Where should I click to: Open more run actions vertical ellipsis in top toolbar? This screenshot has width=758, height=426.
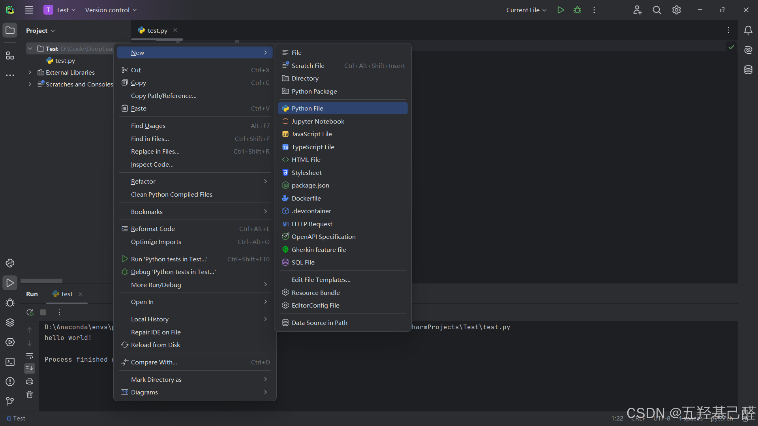594,10
